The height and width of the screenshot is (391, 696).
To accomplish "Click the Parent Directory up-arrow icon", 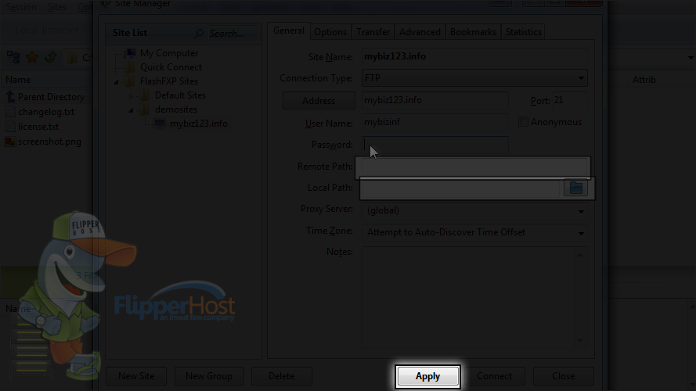I will tap(9, 97).
